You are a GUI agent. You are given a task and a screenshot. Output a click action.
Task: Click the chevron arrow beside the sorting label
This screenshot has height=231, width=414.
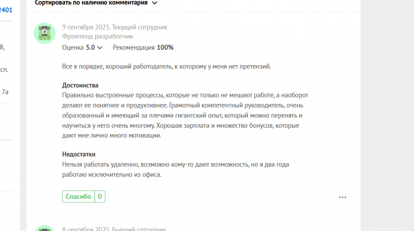pyautogui.click(x=155, y=3)
